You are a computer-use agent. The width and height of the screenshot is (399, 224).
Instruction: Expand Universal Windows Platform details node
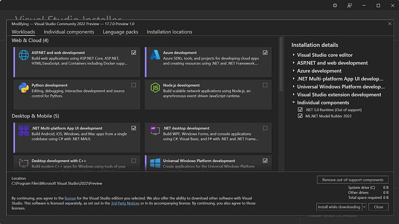point(294,87)
